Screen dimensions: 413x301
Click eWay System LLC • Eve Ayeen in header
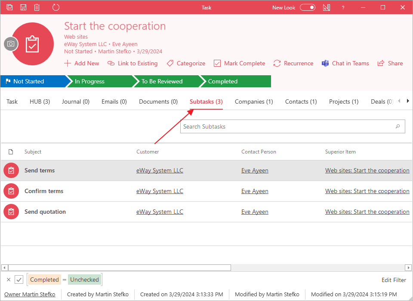pyautogui.click(x=101, y=44)
